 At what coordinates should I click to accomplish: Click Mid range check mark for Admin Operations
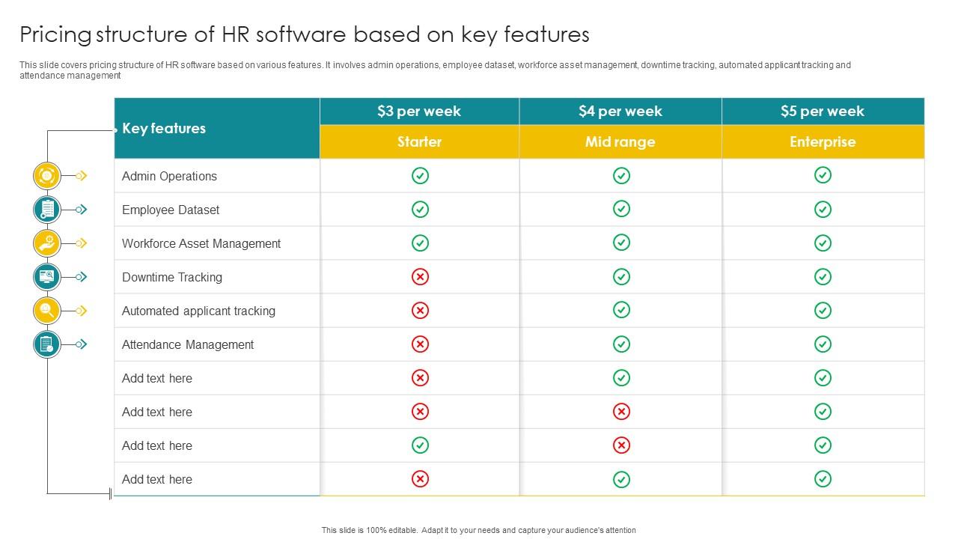tap(621, 175)
